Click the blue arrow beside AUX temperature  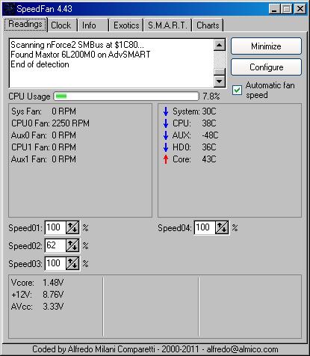pos(166,135)
